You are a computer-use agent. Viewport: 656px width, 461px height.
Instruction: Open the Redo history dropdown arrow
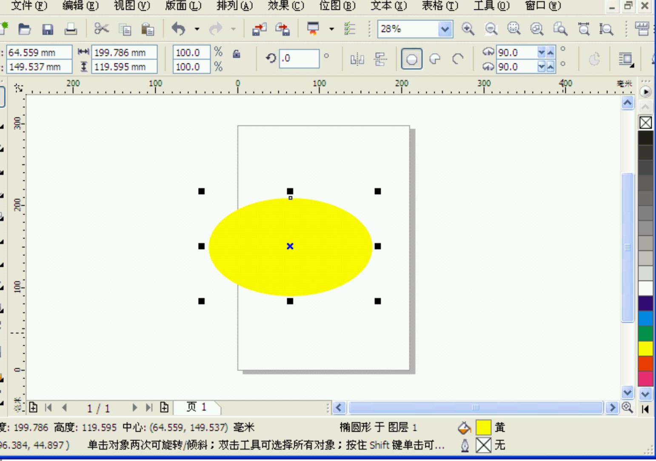click(234, 29)
